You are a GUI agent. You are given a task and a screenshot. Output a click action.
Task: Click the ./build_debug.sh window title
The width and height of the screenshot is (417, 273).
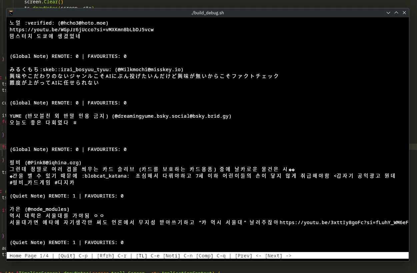[x=208, y=13]
